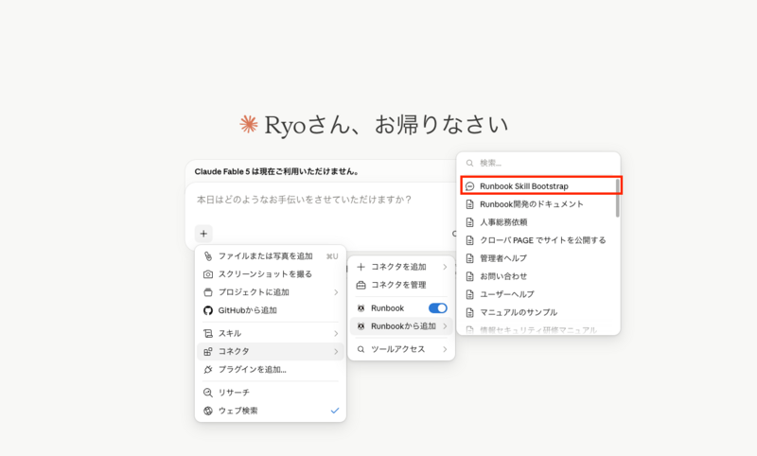This screenshot has width=757, height=456.
Task: Click the リサーチ magnifier icon
Action: (208, 393)
